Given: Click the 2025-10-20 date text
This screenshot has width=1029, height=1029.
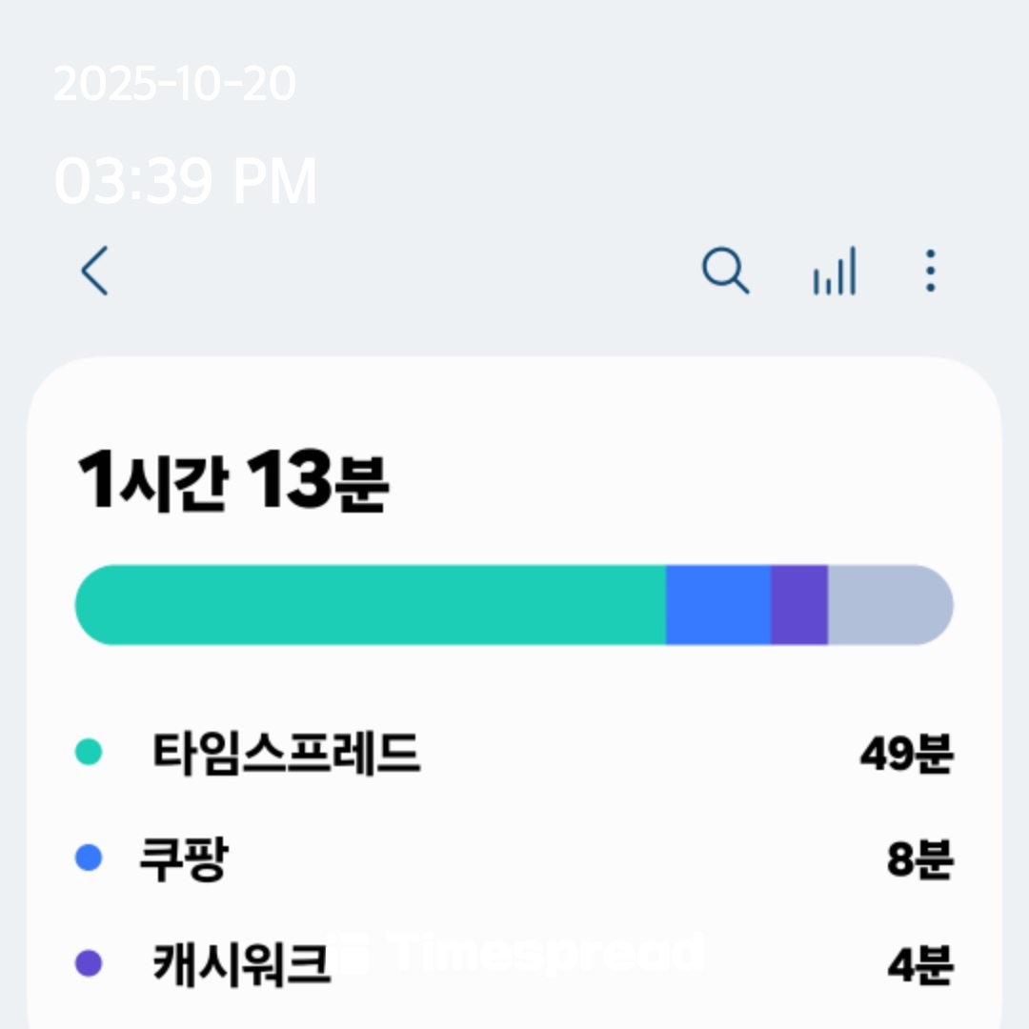Looking at the screenshot, I should [x=175, y=85].
